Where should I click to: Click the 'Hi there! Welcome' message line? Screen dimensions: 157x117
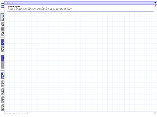pos(40,8)
